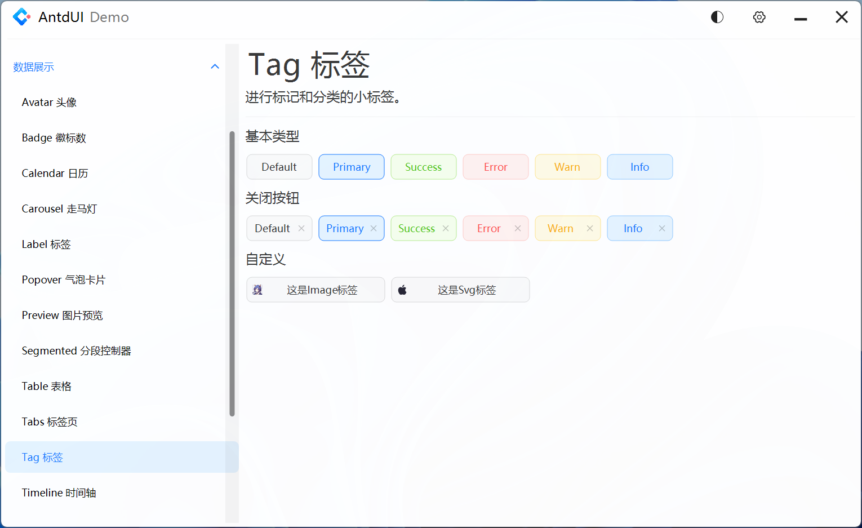Open the Badge 徽标数 page
Viewport: 862px width, 528px height.
(x=54, y=137)
